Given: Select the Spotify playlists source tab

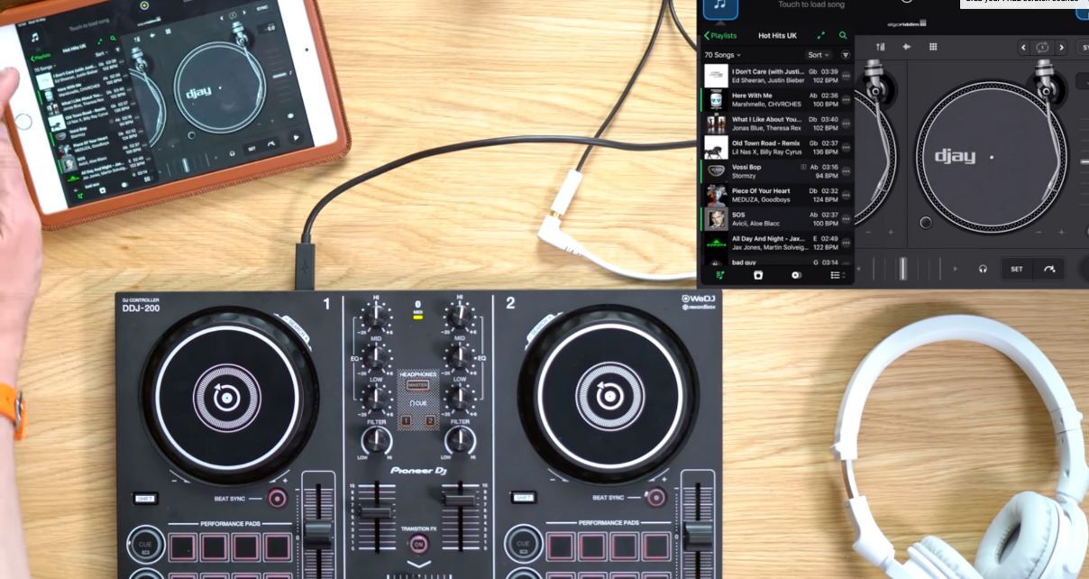Looking at the screenshot, I should (719, 275).
